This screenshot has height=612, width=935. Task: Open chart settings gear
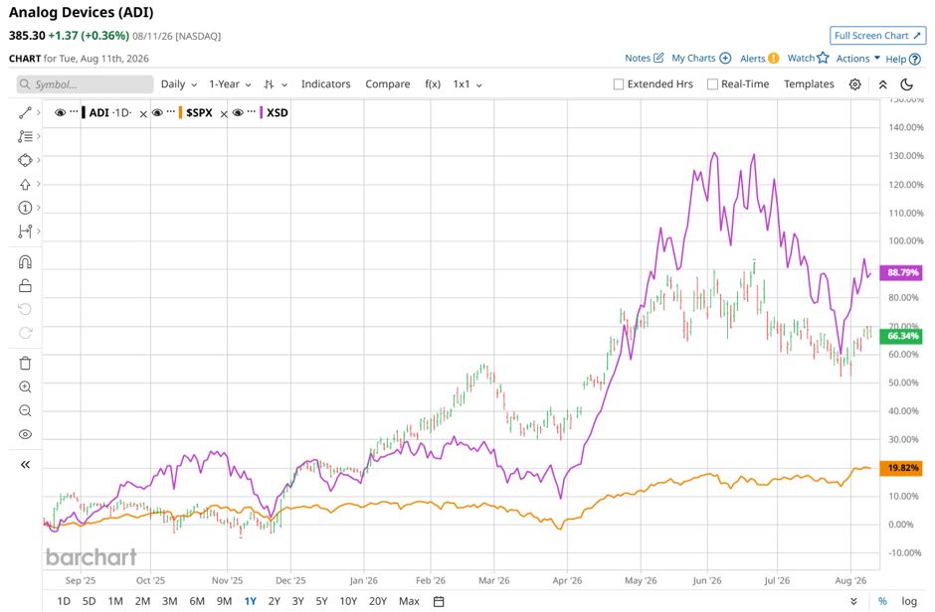coord(854,84)
